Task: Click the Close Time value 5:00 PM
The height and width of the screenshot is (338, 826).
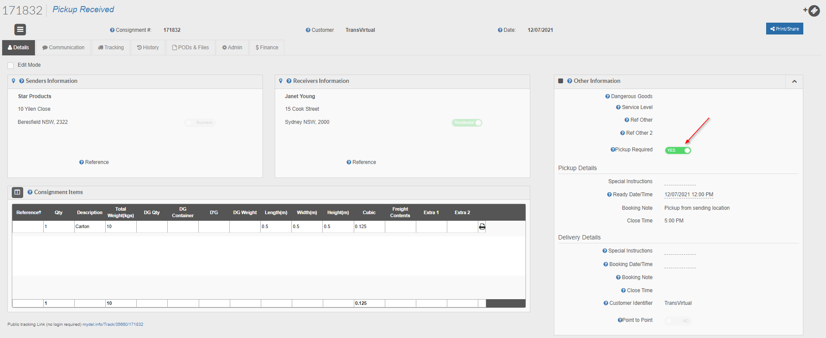Action: [674, 221]
